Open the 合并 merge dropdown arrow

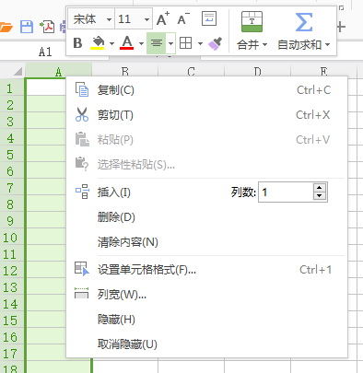(x=264, y=45)
